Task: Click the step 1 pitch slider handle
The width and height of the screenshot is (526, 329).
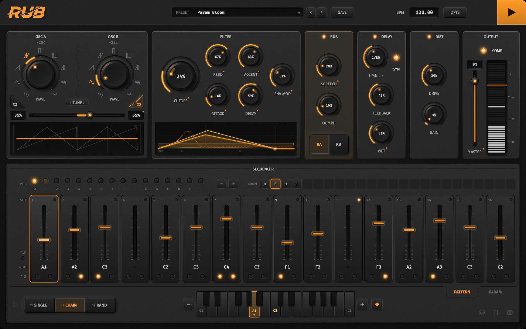Action: tap(44, 240)
